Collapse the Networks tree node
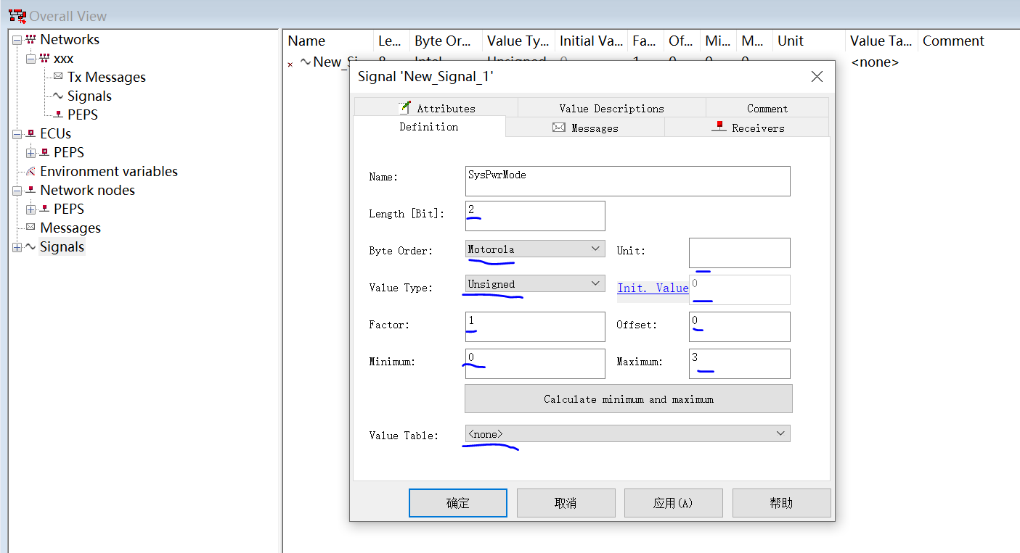1020x553 pixels. click(x=17, y=40)
